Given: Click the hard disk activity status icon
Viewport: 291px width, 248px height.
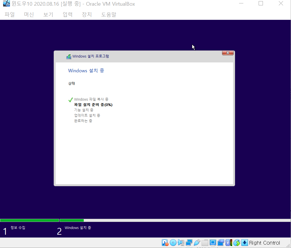Looking at the screenshot, I should pos(165,243).
